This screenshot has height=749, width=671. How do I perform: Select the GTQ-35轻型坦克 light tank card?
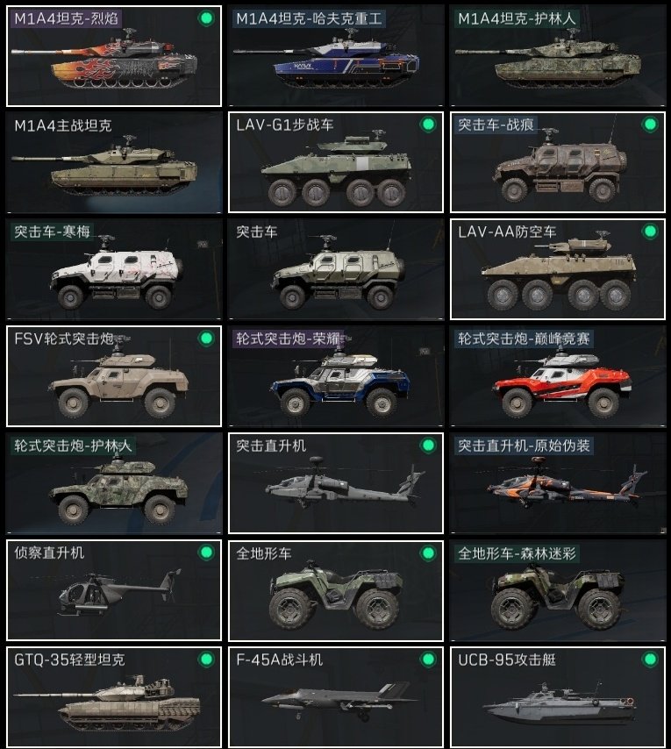pos(114,697)
